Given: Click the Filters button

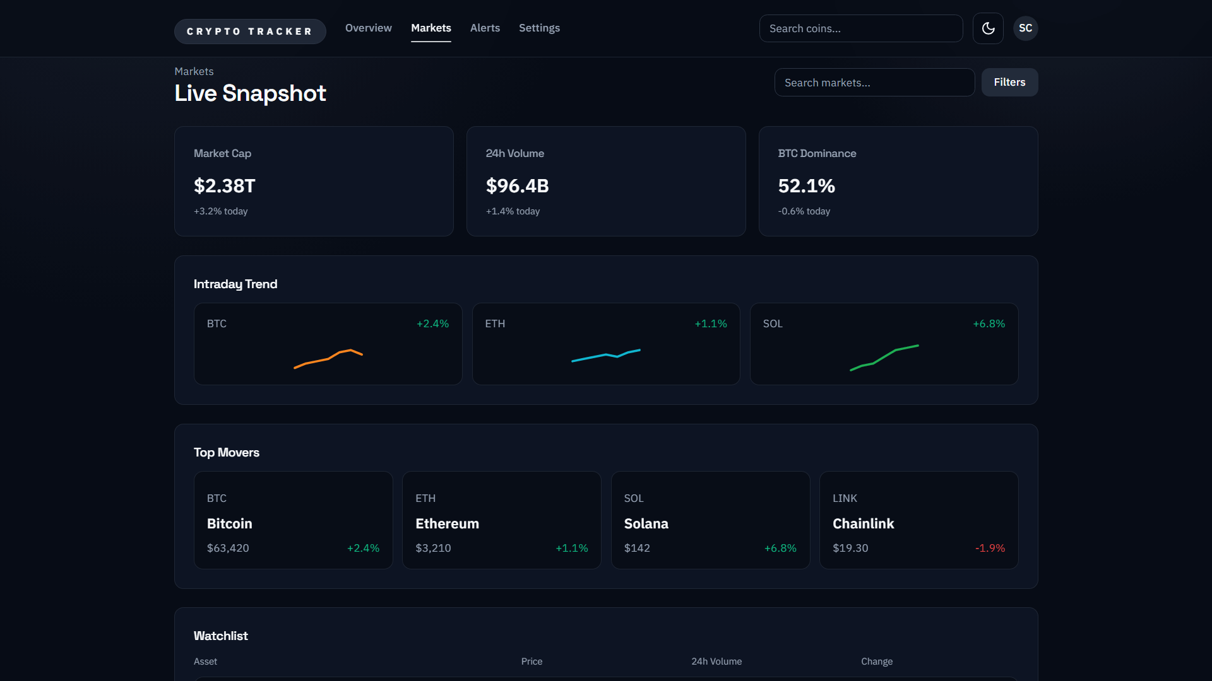Looking at the screenshot, I should (1009, 83).
